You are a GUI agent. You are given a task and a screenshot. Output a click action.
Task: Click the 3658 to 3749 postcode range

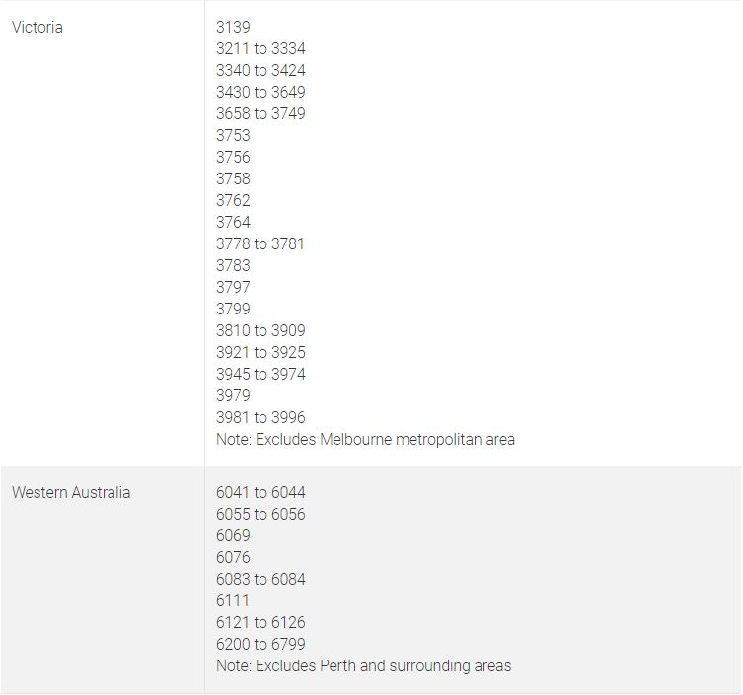[260, 113]
